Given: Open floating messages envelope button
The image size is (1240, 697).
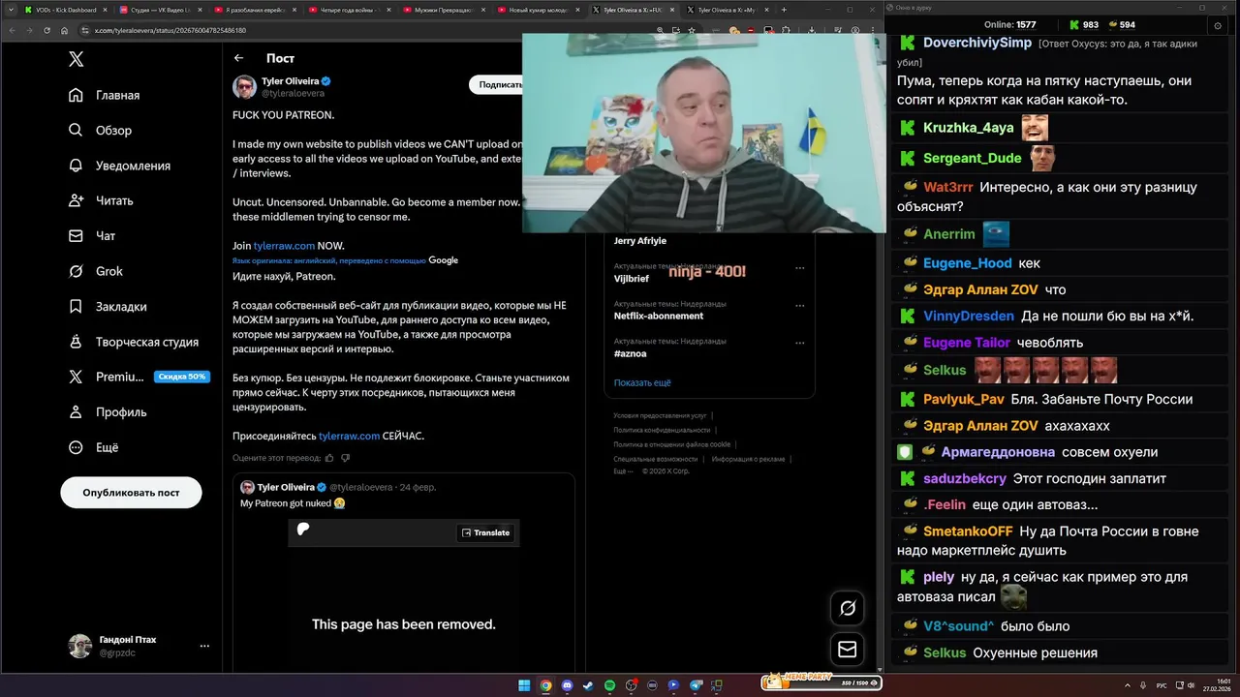Looking at the screenshot, I should (x=848, y=650).
